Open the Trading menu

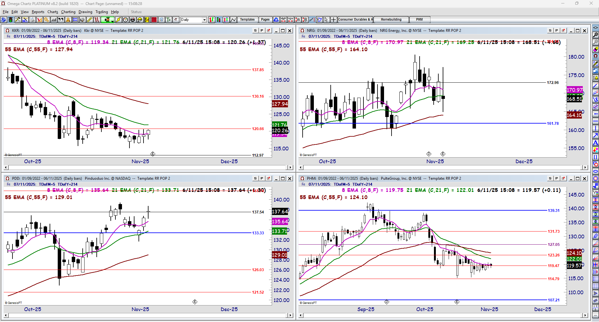(102, 12)
